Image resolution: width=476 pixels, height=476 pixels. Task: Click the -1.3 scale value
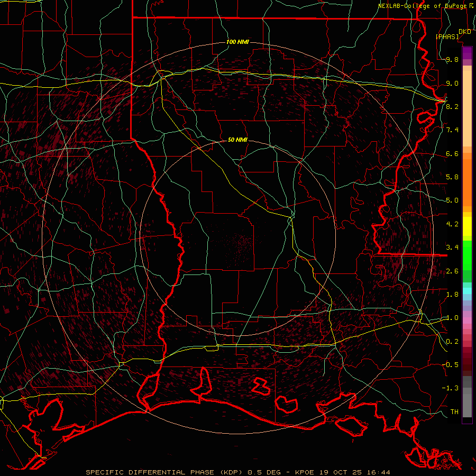(450, 388)
